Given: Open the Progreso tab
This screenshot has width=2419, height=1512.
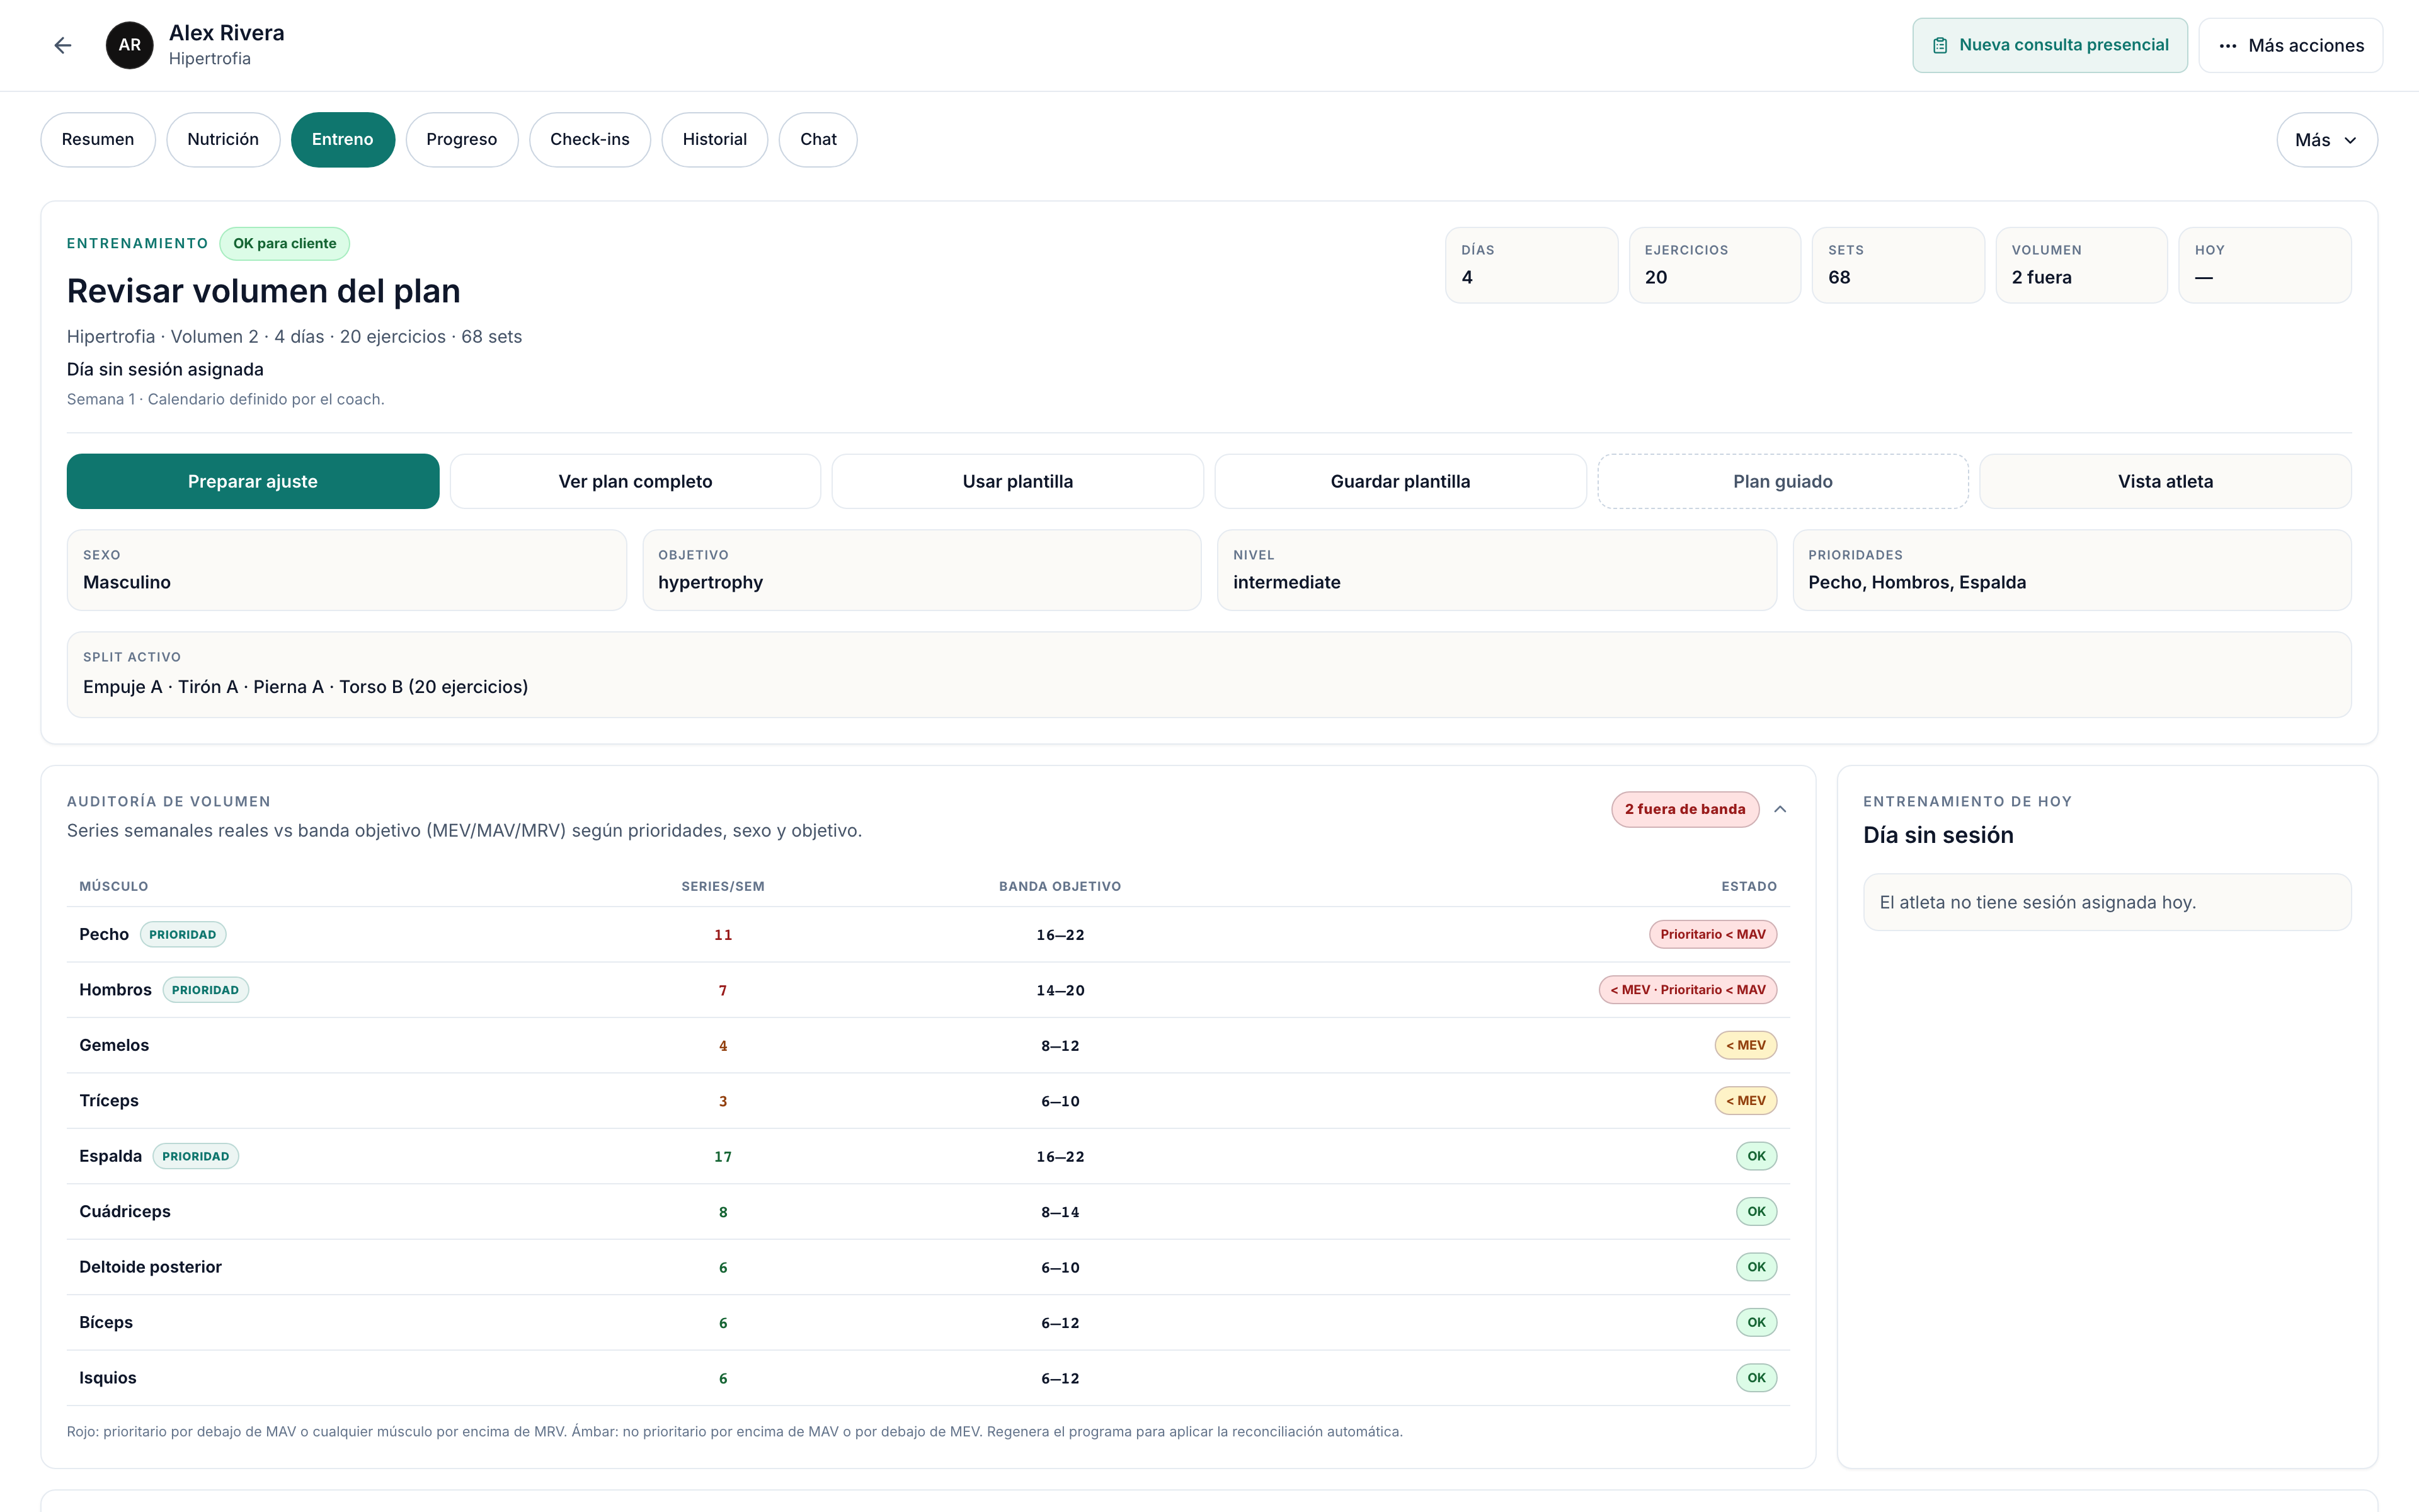Looking at the screenshot, I should (x=462, y=140).
